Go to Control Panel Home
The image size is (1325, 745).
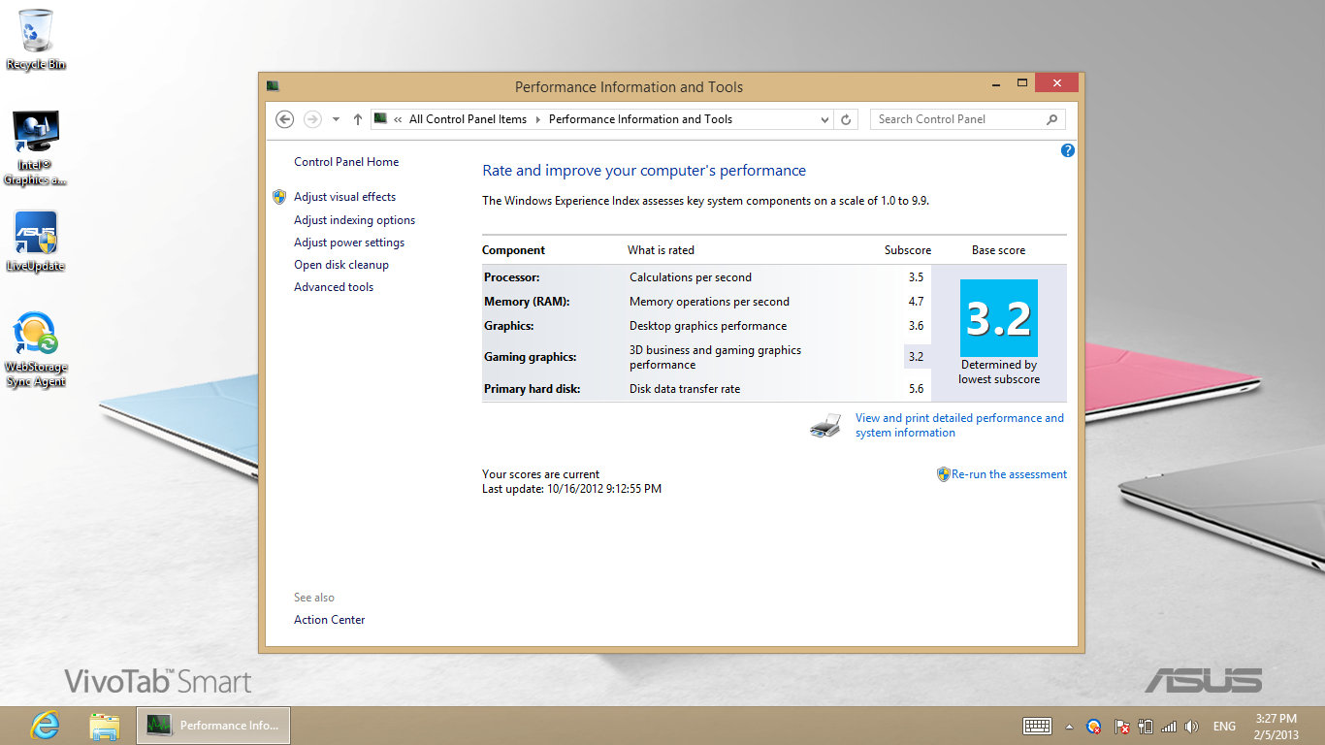point(346,162)
